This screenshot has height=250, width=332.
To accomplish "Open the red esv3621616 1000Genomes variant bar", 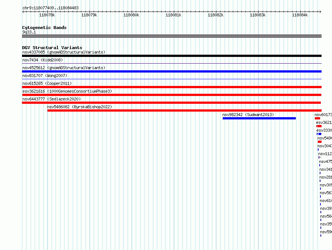I will [x=172, y=95].
